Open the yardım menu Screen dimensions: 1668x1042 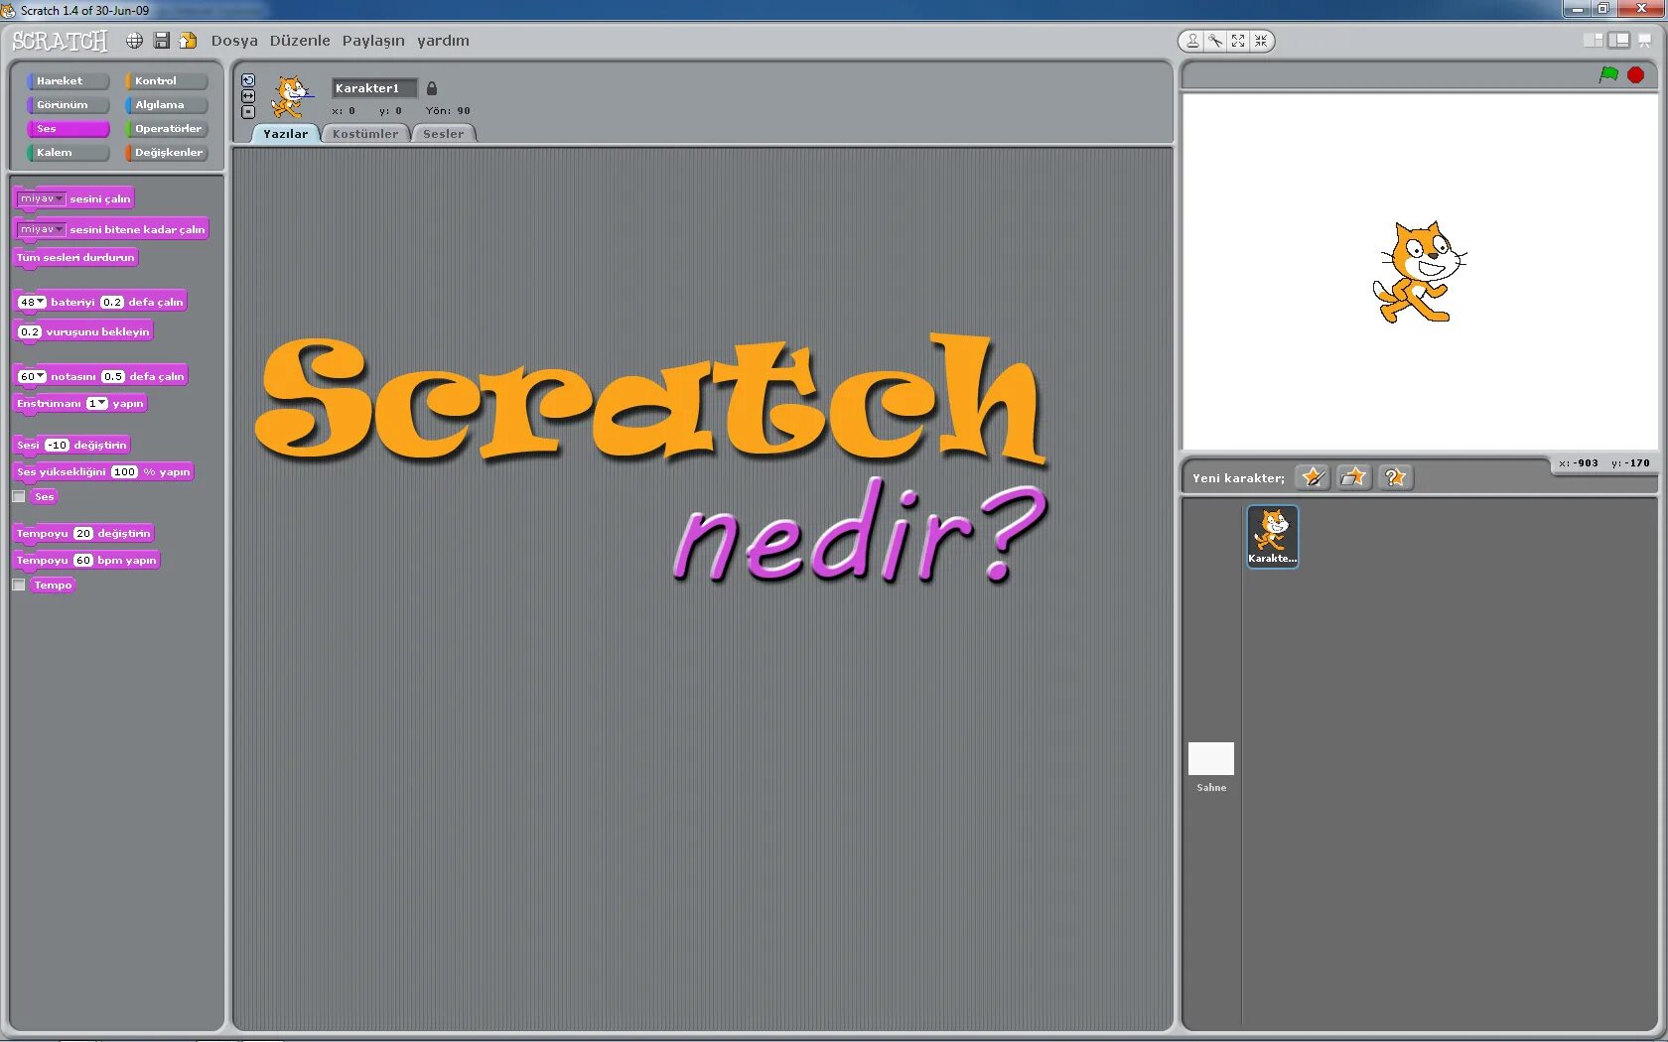click(x=443, y=41)
